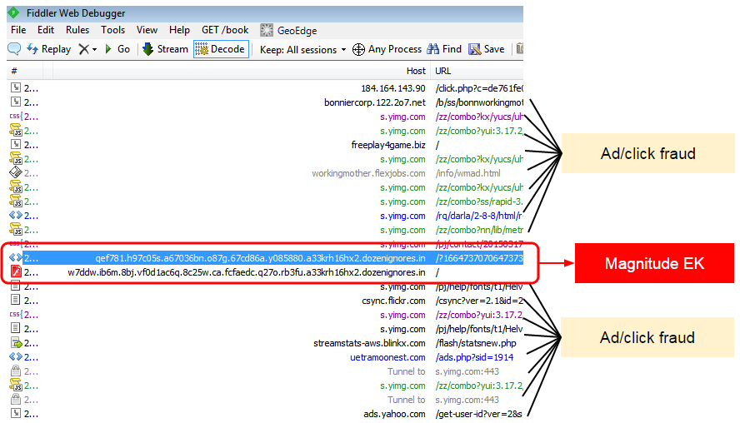The width and height of the screenshot is (740, 423).
Task: Click the Save toolbar button
Action: [x=486, y=49]
